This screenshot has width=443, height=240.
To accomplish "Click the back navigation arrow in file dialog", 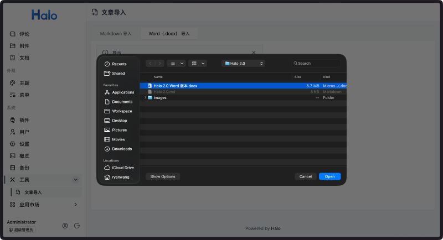I will tap(150, 64).
